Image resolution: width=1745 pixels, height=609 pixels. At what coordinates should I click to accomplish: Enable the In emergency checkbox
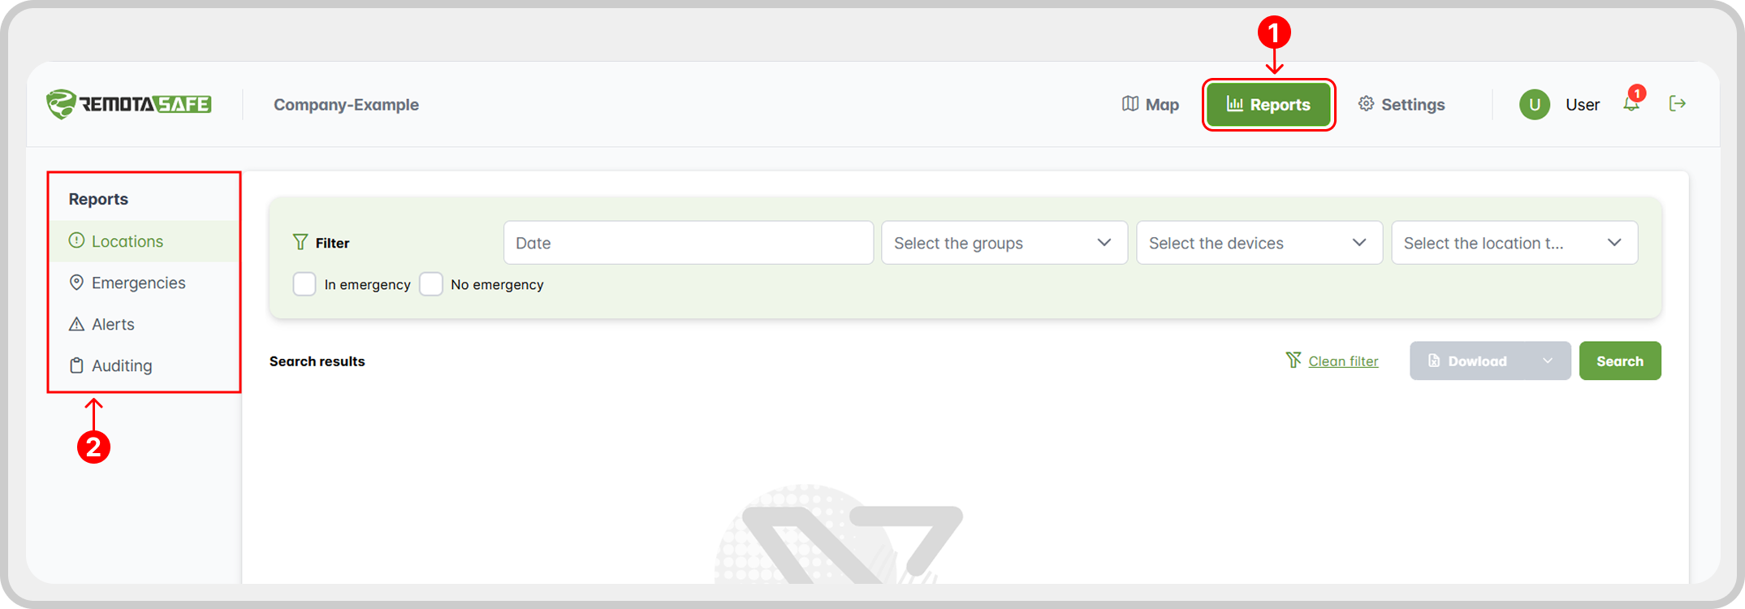click(x=305, y=284)
